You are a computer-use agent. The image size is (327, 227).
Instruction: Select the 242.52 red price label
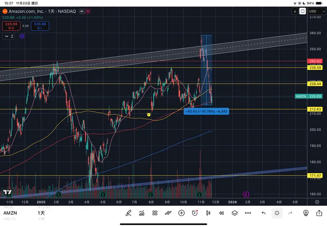[315, 61]
